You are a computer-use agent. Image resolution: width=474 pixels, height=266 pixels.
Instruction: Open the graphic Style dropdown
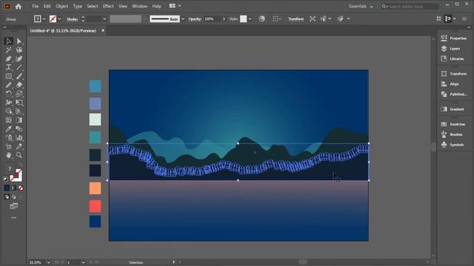point(250,19)
